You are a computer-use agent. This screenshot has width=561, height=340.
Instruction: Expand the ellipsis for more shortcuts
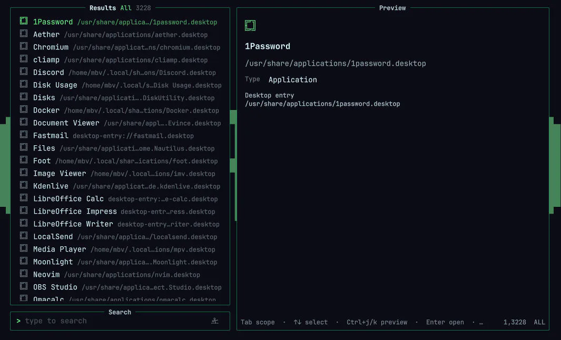coord(481,322)
